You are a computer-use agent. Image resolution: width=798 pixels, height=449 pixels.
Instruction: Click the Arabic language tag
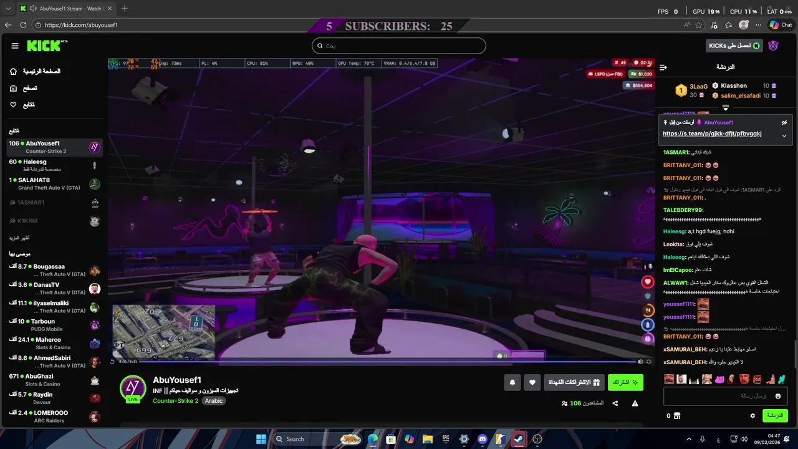[214, 401]
